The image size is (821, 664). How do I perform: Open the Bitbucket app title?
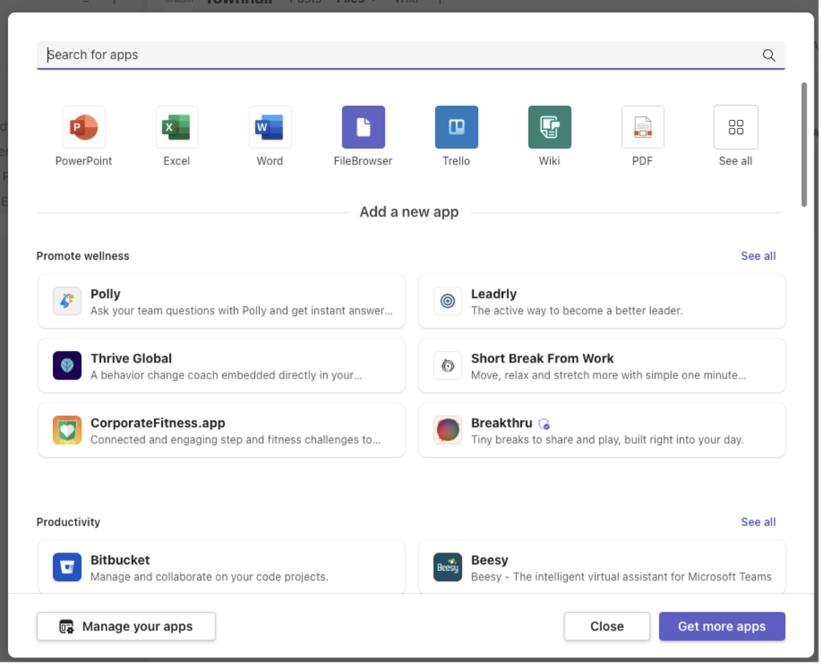pyautogui.click(x=120, y=560)
